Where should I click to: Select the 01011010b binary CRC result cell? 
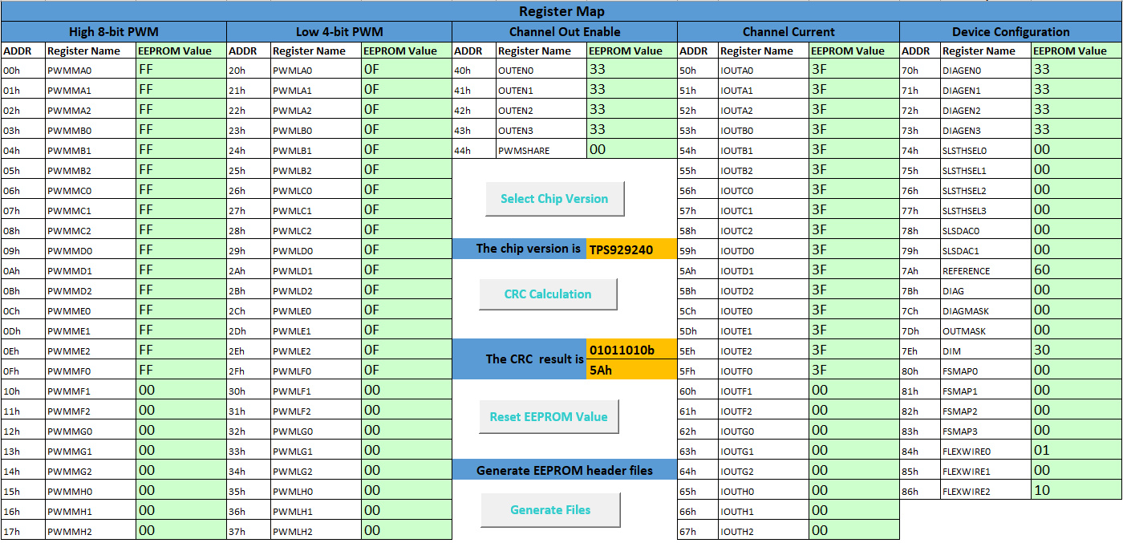click(632, 351)
